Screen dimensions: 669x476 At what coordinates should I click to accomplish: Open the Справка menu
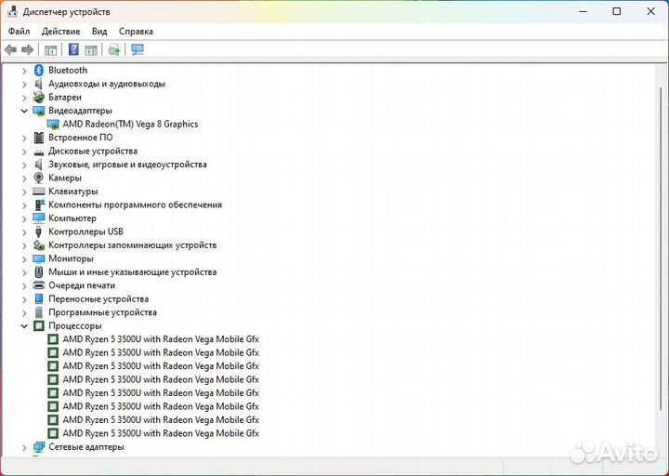coord(136,31)
